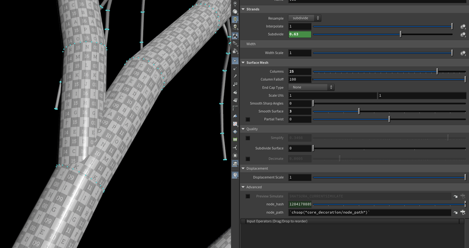469x248 pixels.
Task: Click the Columns value field
Action: [300, 72]
